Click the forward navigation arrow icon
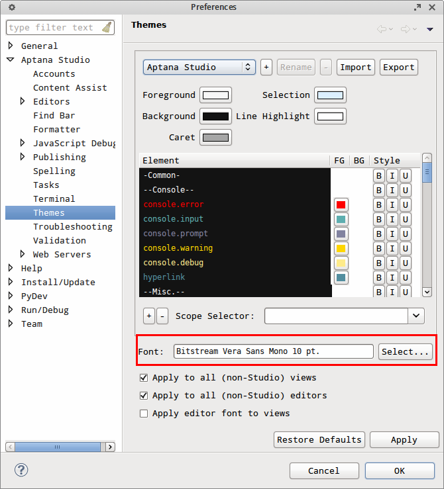The height and width of the screenshot is (489, 444). [406, 29]
